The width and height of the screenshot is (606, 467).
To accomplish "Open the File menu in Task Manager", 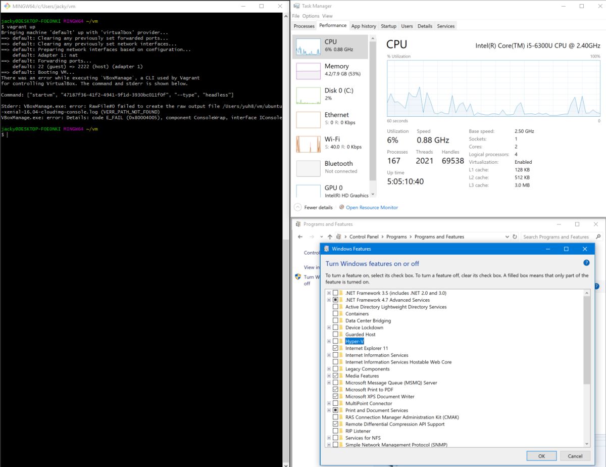I will 296,16.
